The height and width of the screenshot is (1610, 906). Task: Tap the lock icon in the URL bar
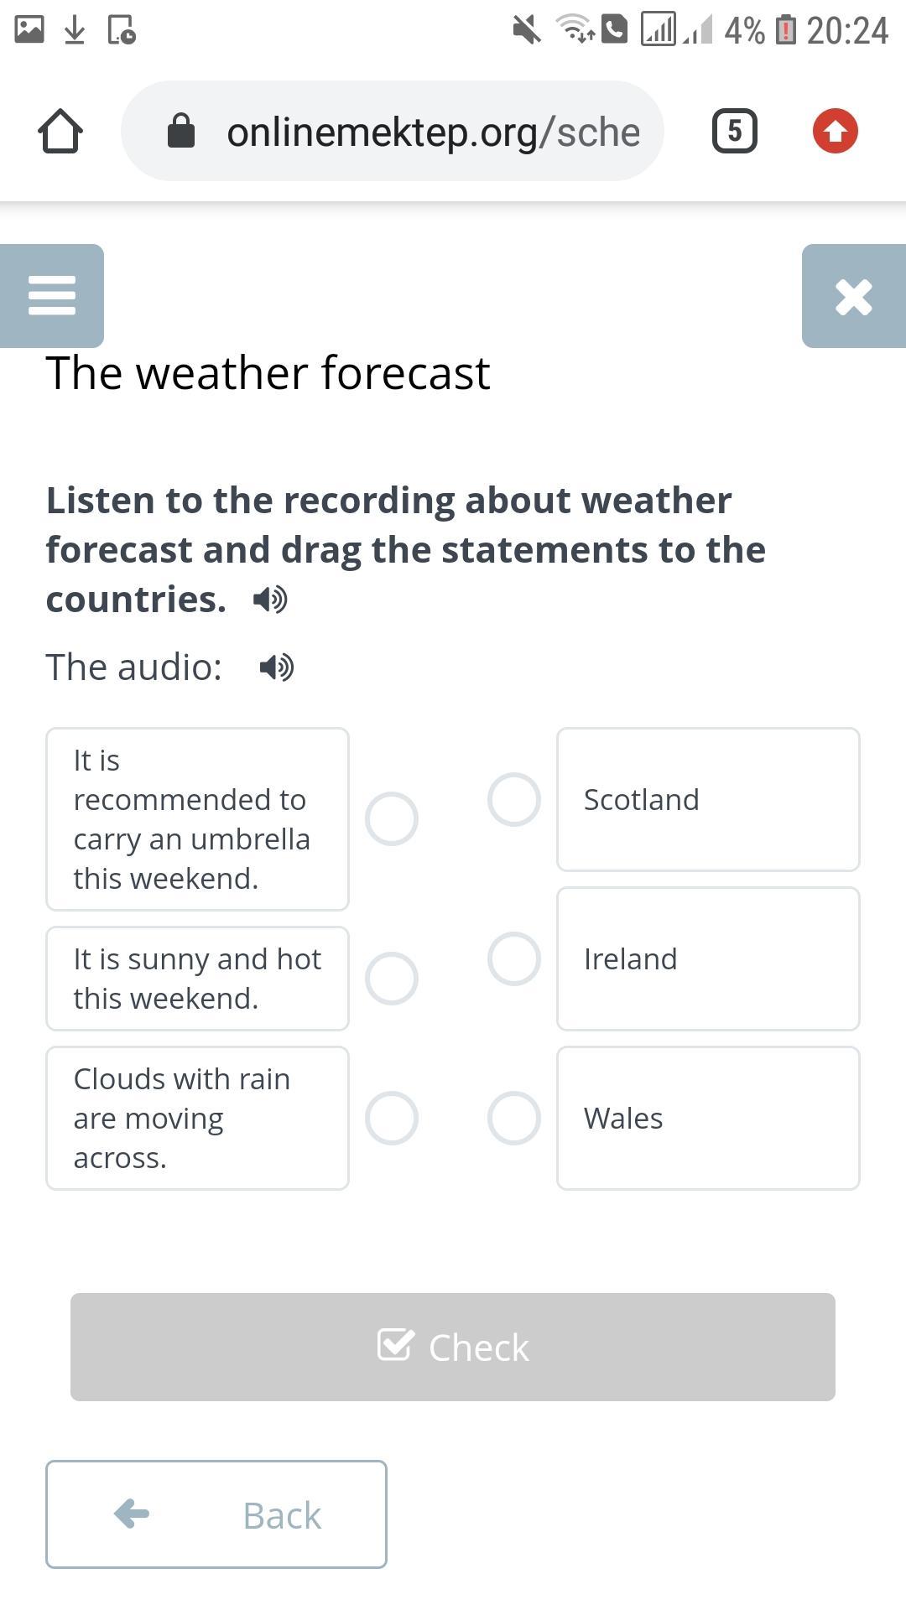pos(181,131)
